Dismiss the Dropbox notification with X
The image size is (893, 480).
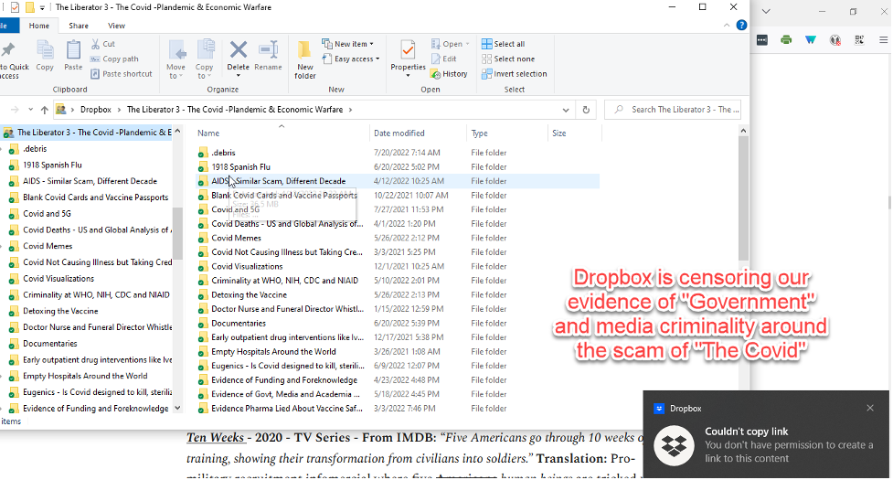pyautogui.click(x=870, y=408)
